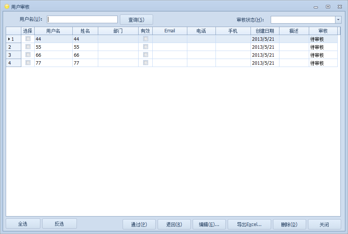Select row header number 3
This screenshot has height=234, width=348.
point(14,55)
